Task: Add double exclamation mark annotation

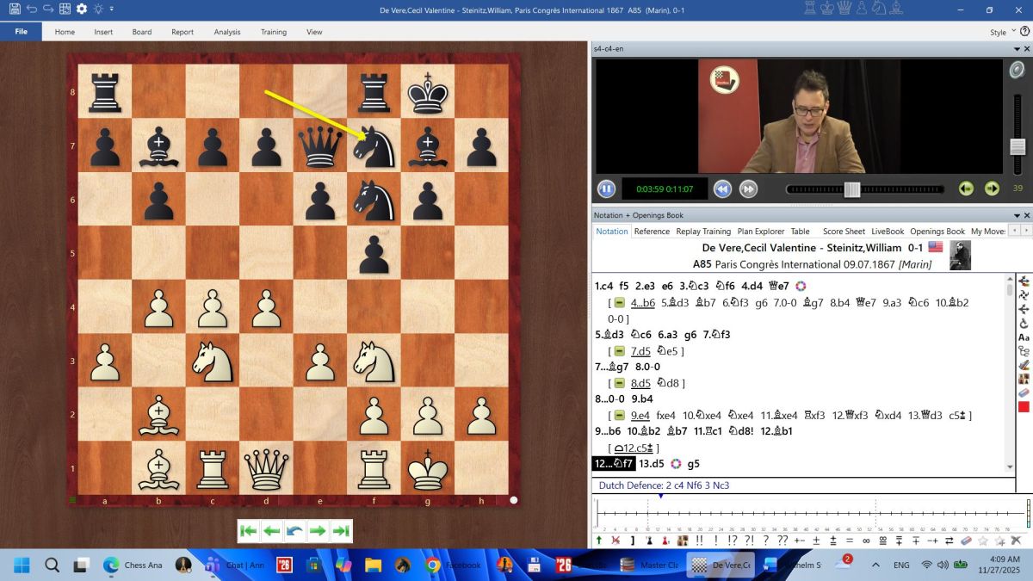Action: (x=700, y=541)
